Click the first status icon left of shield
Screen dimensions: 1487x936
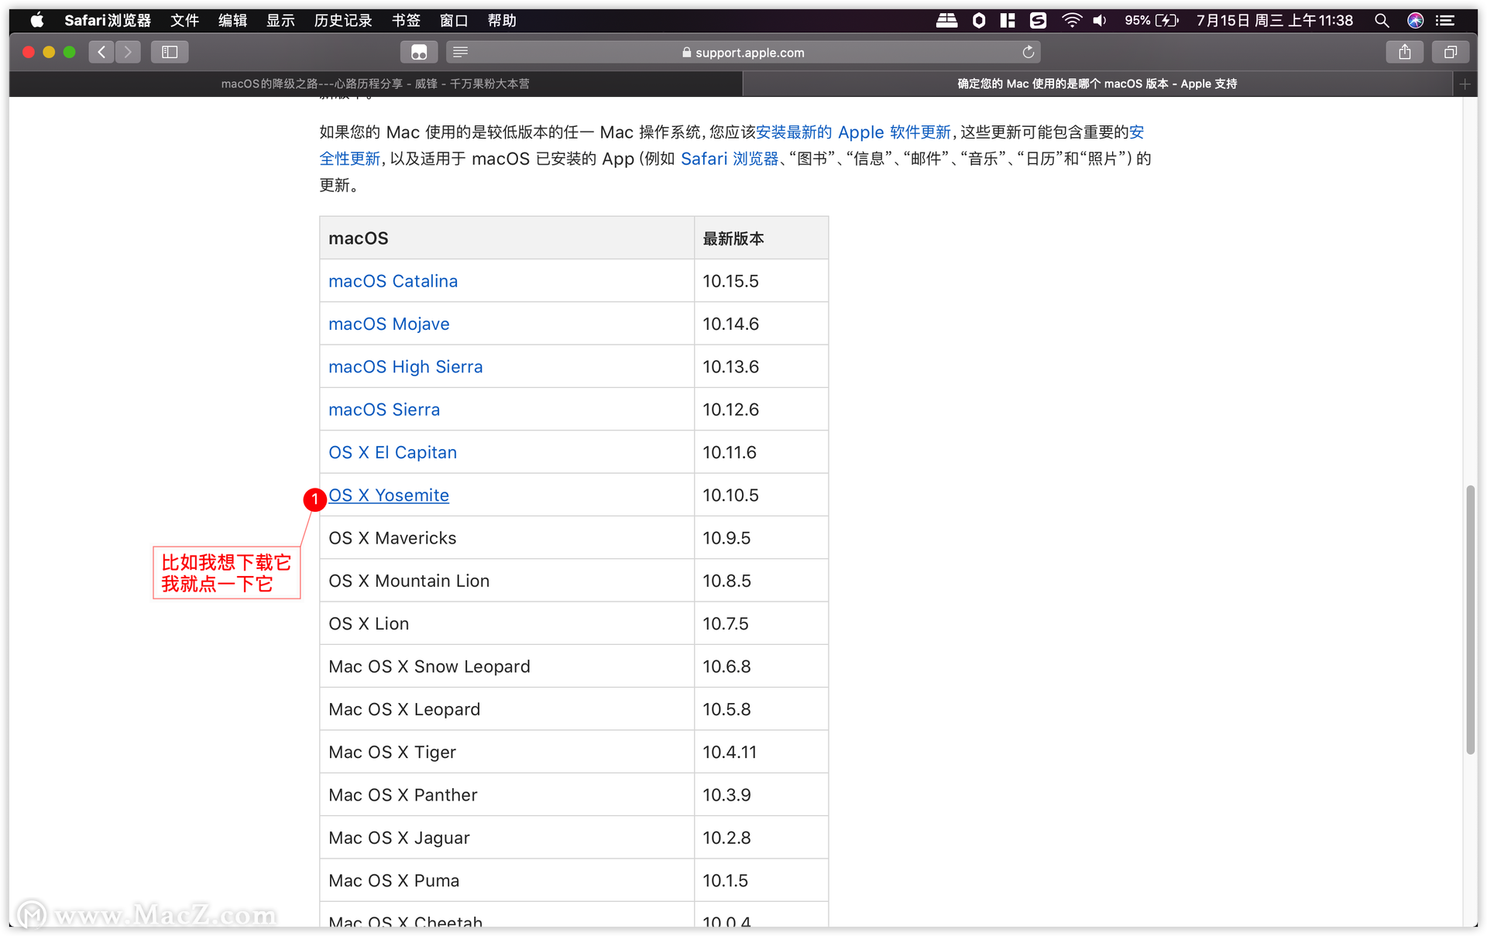(x=946, y=20)
